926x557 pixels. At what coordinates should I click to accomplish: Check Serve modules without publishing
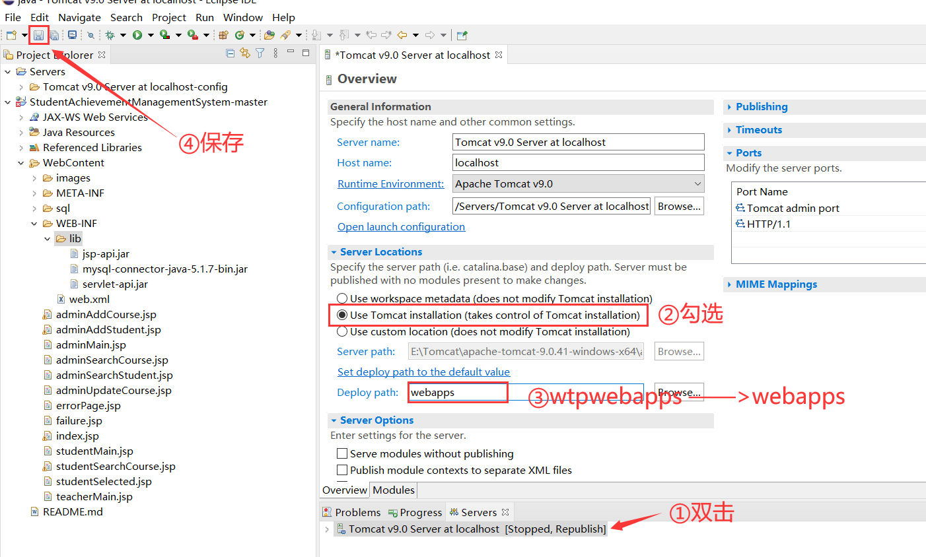click(x=342, y=453)
